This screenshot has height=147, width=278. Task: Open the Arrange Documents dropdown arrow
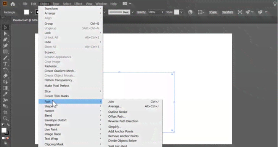click(130, 3)
